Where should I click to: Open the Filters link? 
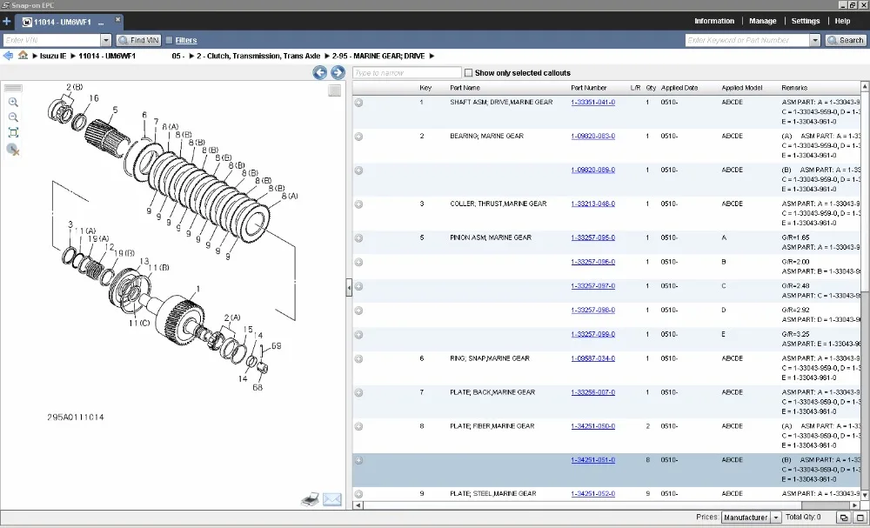(x=186, y=40)
